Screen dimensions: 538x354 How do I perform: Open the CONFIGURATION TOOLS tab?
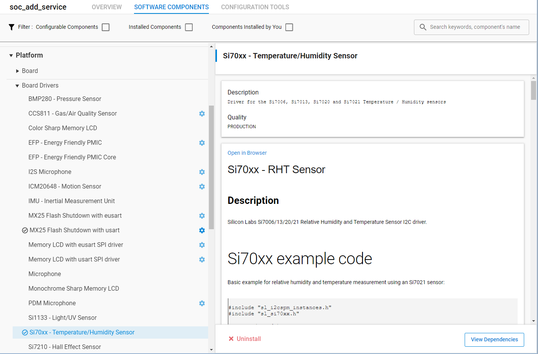coord(255,7)
